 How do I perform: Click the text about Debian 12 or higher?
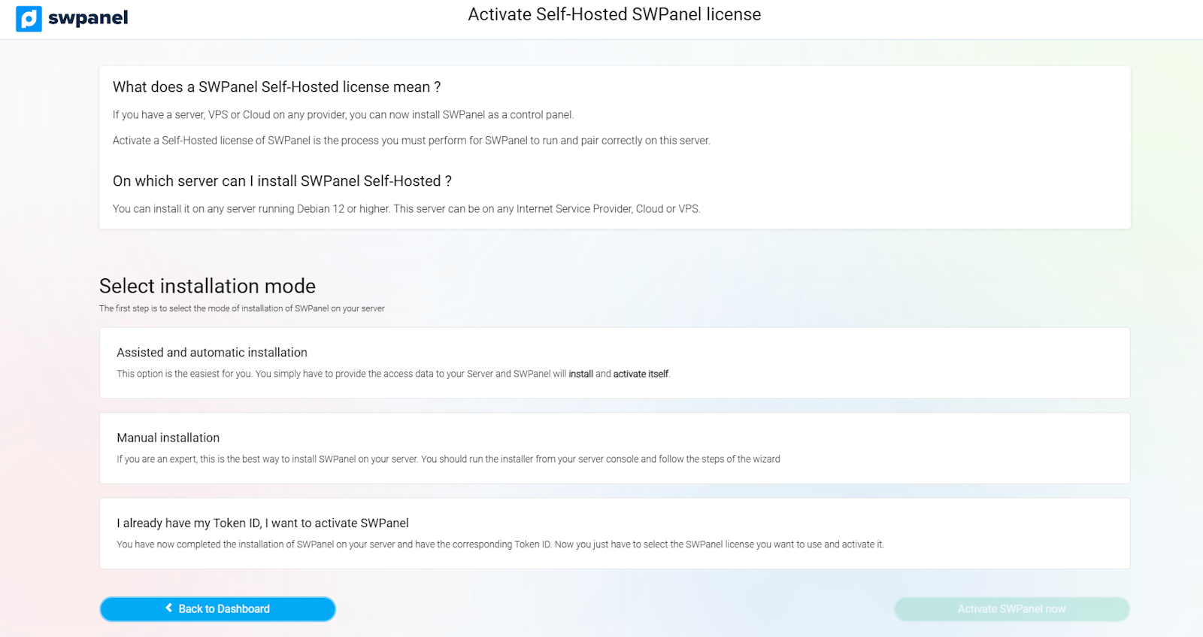coord(406,209)
